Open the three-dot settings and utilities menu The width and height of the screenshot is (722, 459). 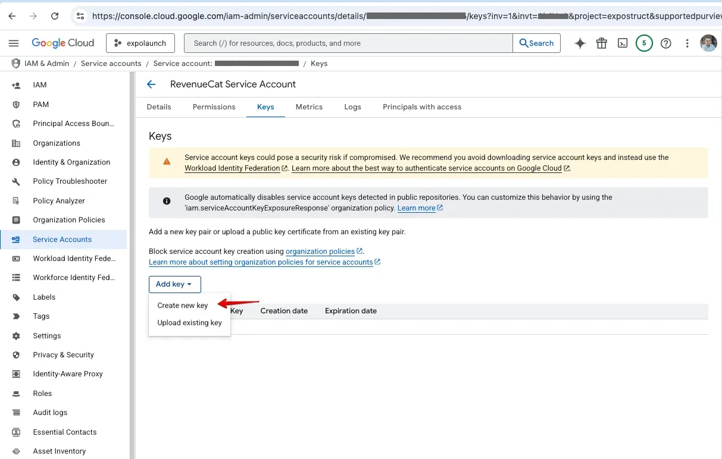[x=687, y=43]
